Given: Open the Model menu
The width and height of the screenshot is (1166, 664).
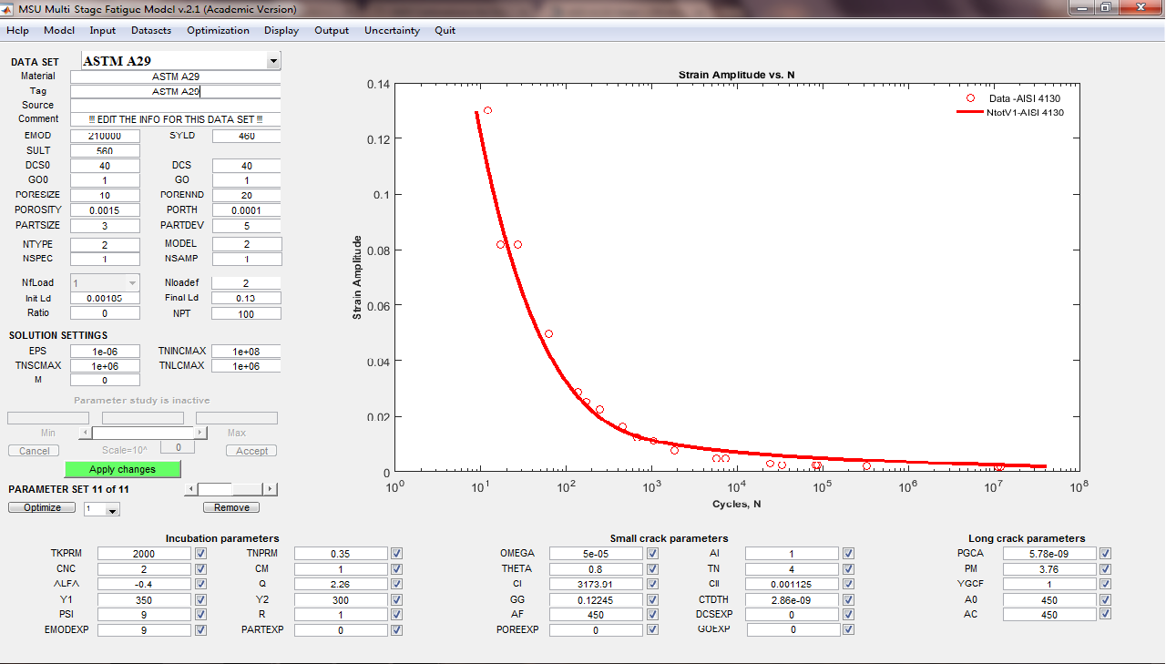Looking at the screenshot, I should 58,30.
